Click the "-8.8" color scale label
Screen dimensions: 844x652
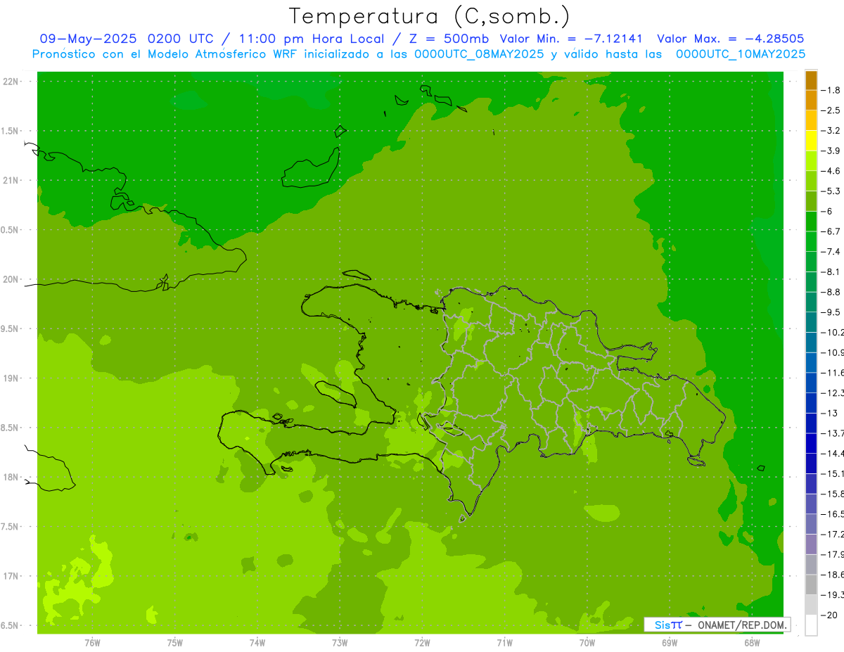tap(831, 292)
